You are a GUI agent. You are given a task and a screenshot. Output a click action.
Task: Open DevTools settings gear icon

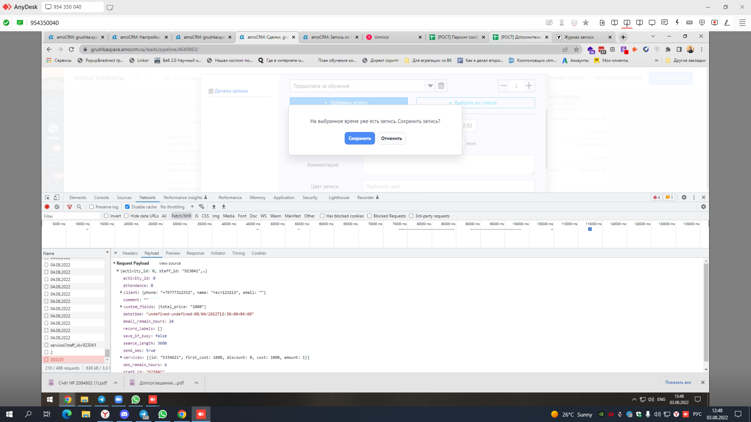coord(684,197)
